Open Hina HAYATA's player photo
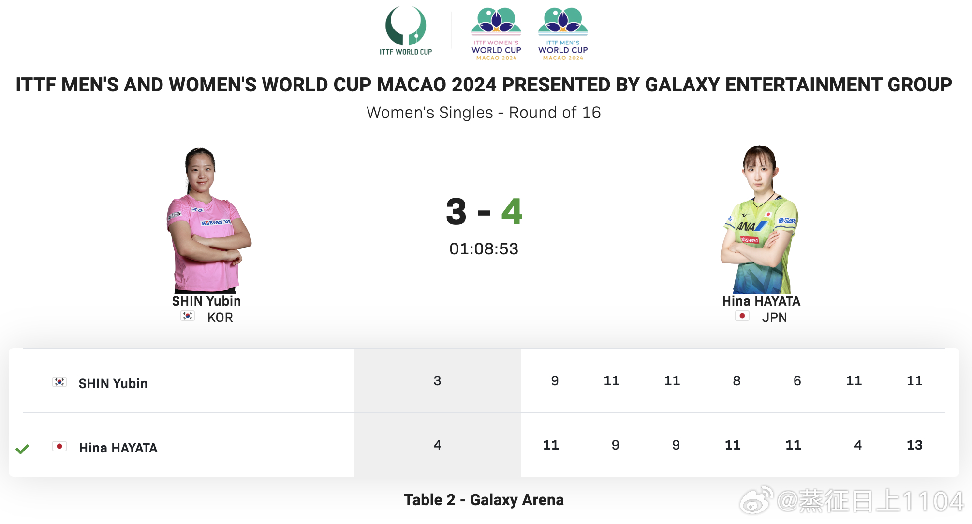The image size is (972, 524). pos(759,220)
